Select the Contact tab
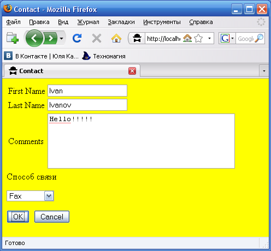This screenshot has width=271, height=251. tap(72, 71)
